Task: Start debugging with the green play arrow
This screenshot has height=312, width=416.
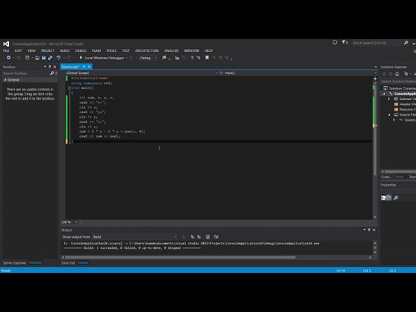Action: coord(81,58)
